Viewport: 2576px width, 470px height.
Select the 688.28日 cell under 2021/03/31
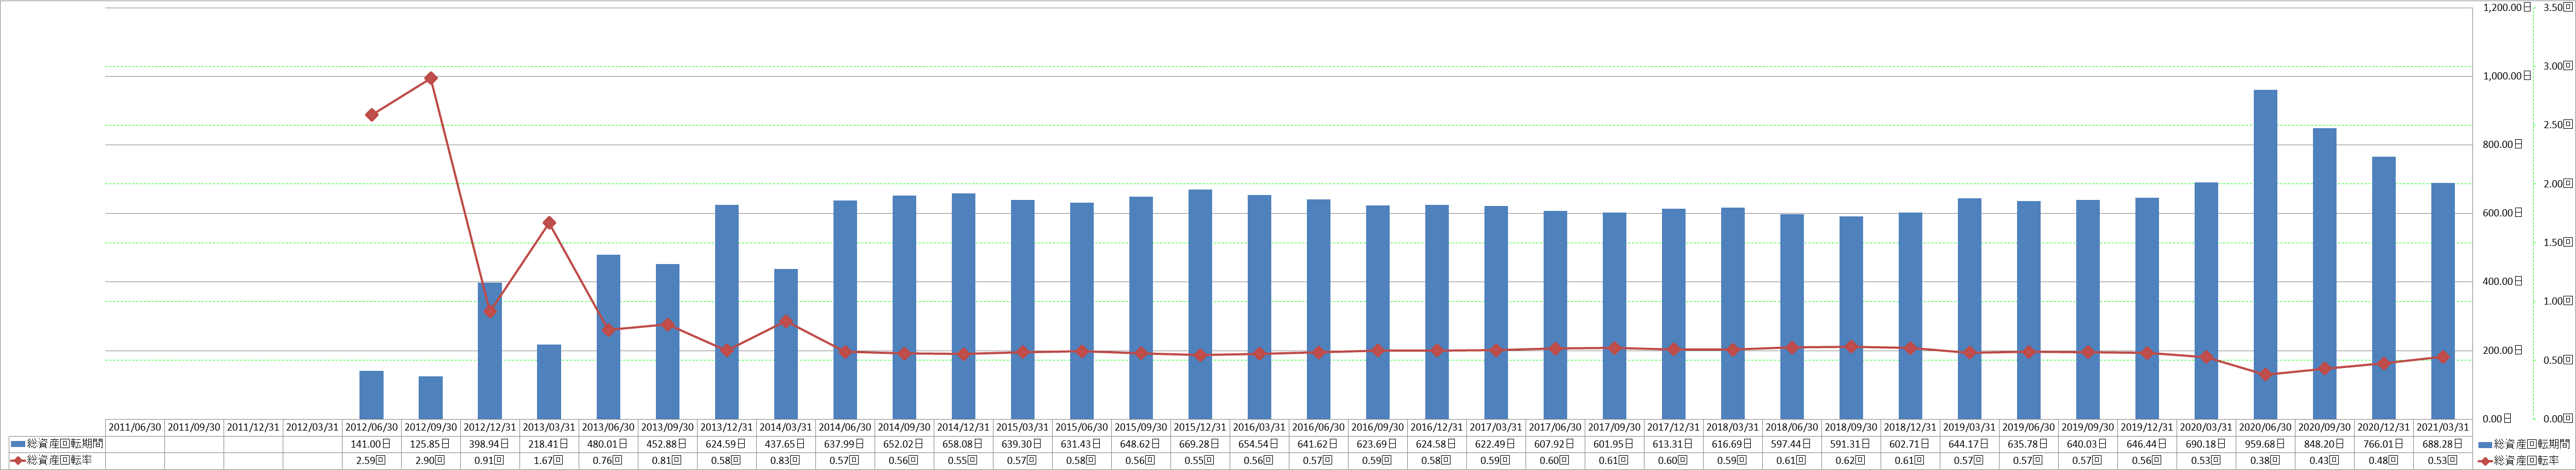(x=2443, y=443)
